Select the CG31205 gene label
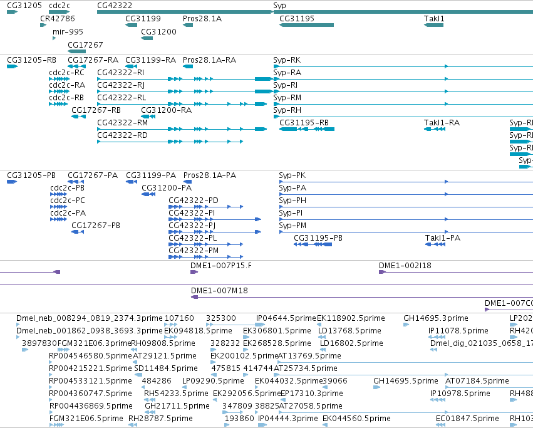Screen dimensions: 533x428 point(24,6)
